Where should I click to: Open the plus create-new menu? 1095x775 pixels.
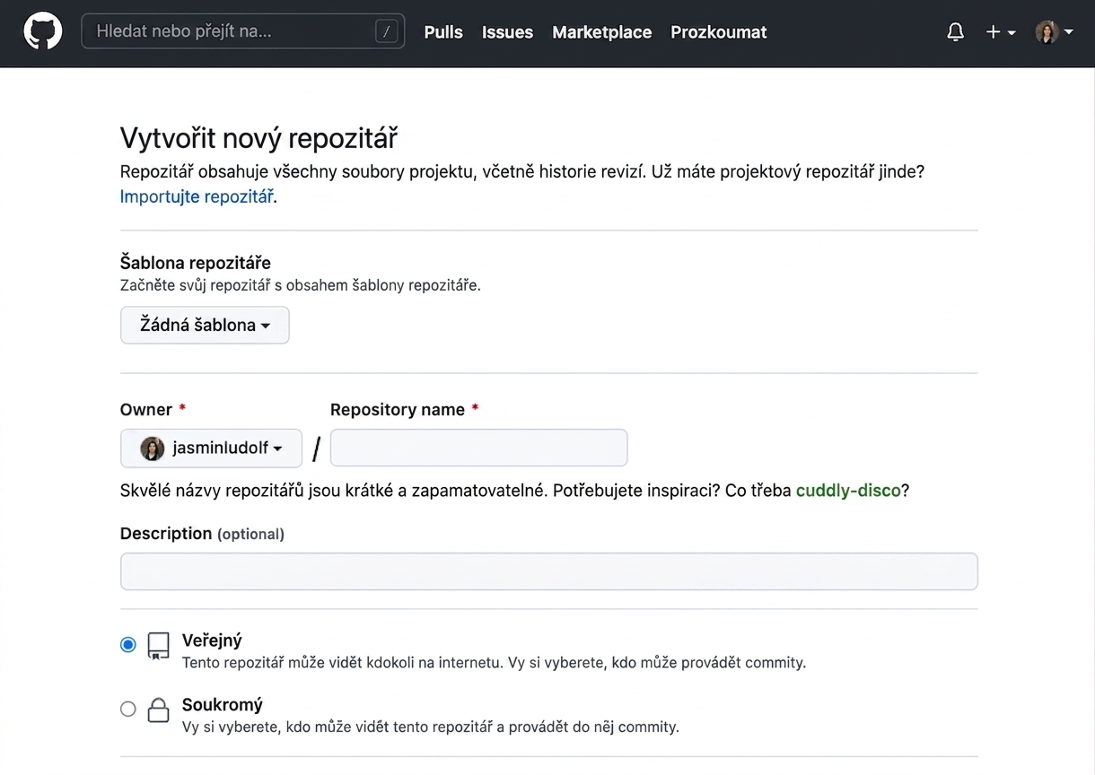coord(1001,32)
